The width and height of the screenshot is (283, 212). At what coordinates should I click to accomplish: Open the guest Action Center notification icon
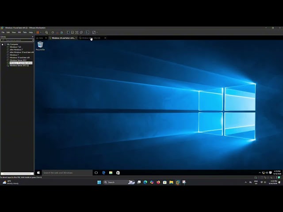(270, 173)
